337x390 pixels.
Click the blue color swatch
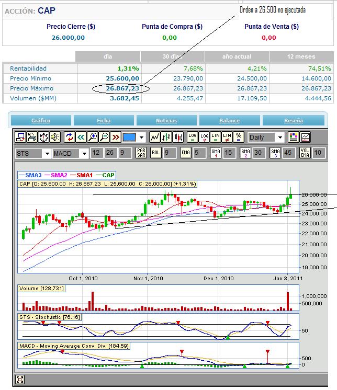pos(129,137)
